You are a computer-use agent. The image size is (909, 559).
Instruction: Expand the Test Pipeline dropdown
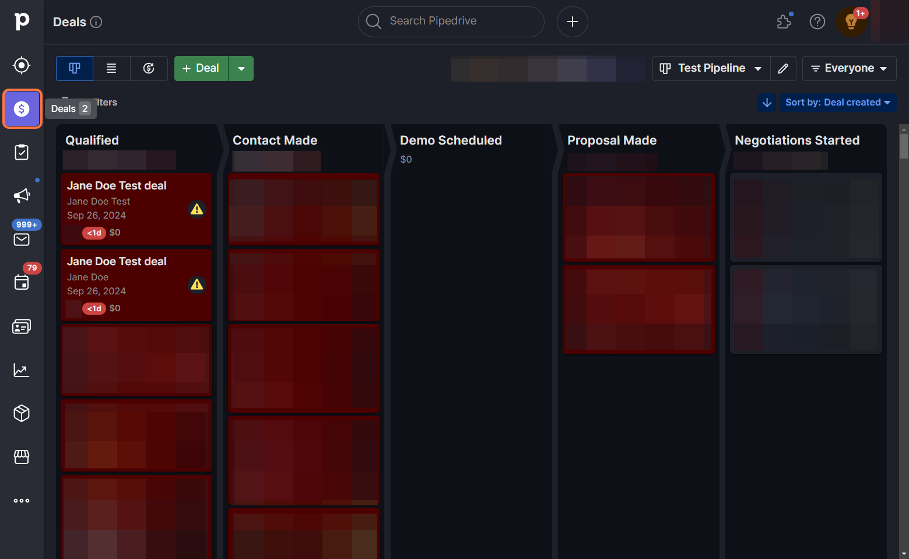pyautogui.click(x=711, y=68)
